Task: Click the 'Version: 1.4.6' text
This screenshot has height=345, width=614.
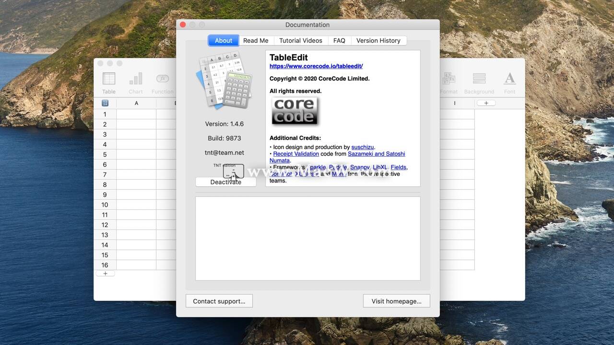Action: (x=224, y=124)
